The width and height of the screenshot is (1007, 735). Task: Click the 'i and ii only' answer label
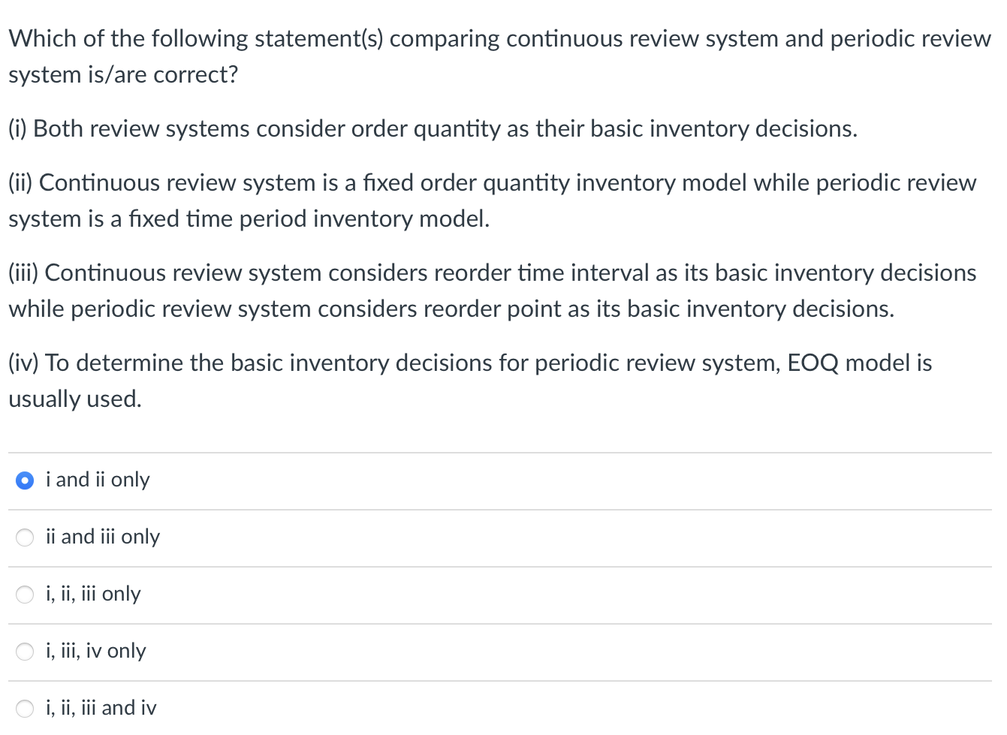98,480
